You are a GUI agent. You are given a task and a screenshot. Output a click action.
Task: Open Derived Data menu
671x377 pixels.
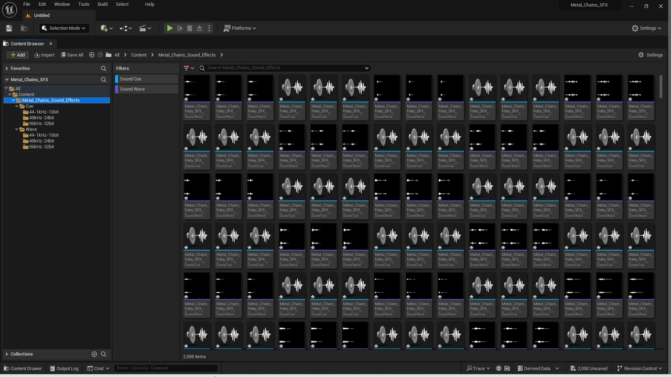[538, 369]
